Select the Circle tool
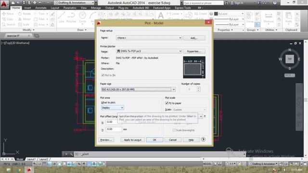 (x=82, y=17)
